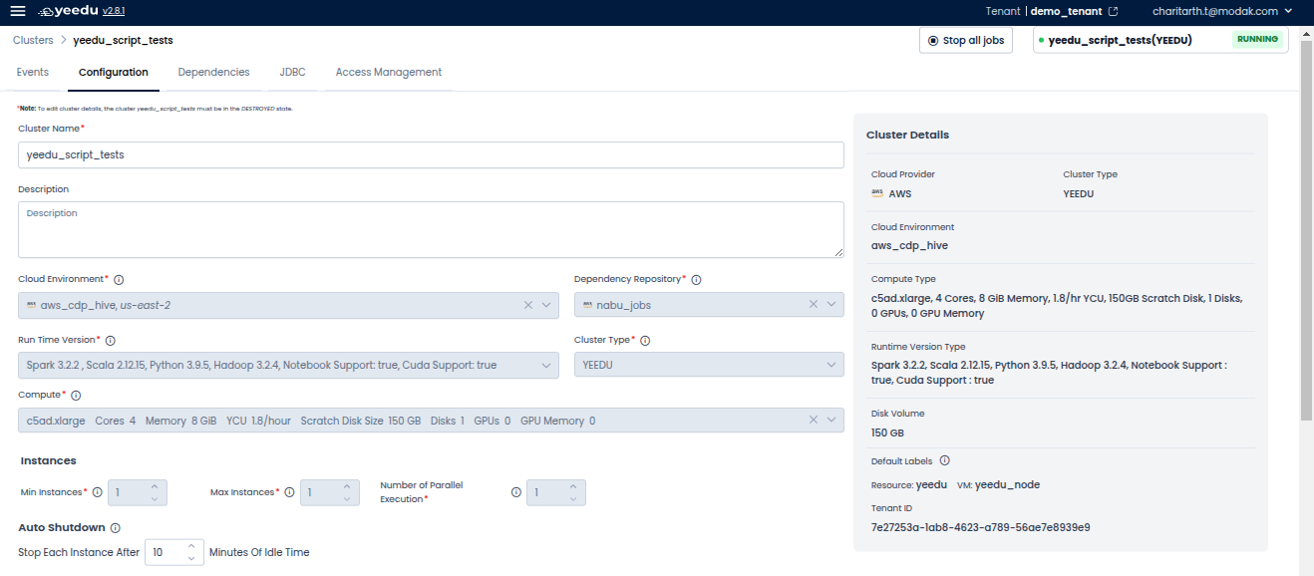The height and width of the screenshot is (576, 1314).
Task: Click the breadcrumb chevron after Clusters
Action: [x=63, y=41]
